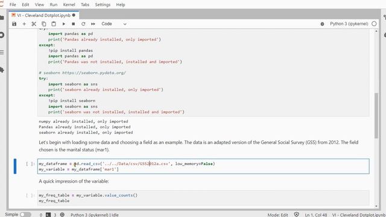386x217 pixels.
Task: Click the my_variable assignment line
Action: (78, 169)
